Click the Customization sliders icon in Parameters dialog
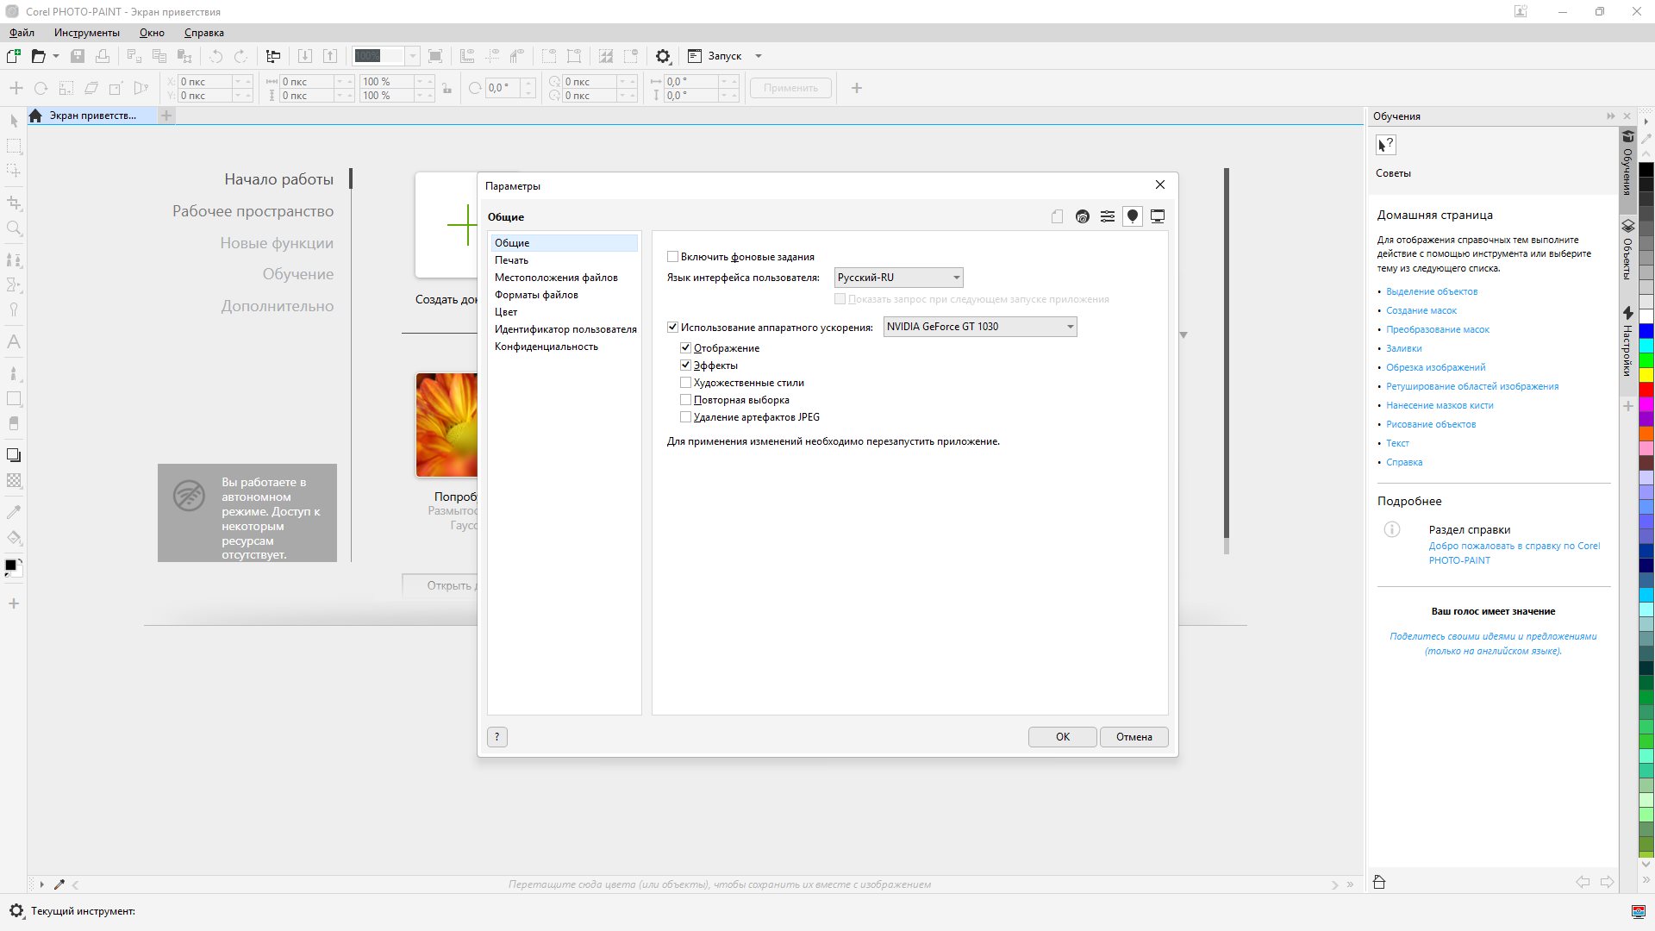Image resolution: width=1655 pixels, height=931 pixels. pyautogui.click(x=1108, y=216)
